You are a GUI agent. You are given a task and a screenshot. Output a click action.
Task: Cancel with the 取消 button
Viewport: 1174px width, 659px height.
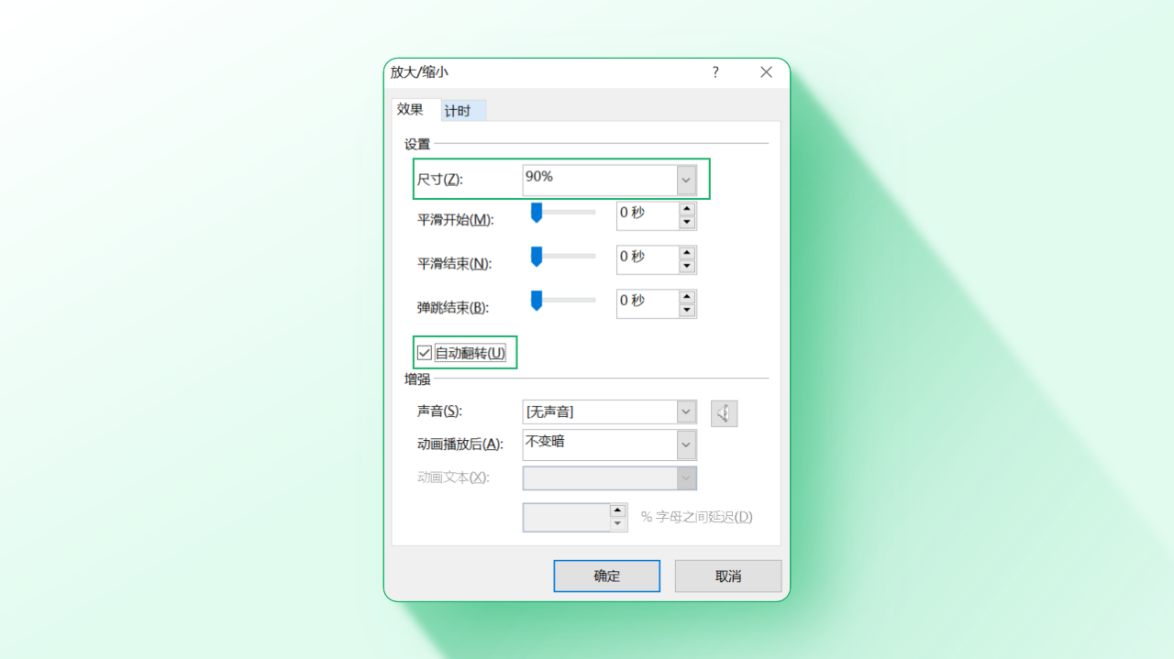(x=728, y=576)
